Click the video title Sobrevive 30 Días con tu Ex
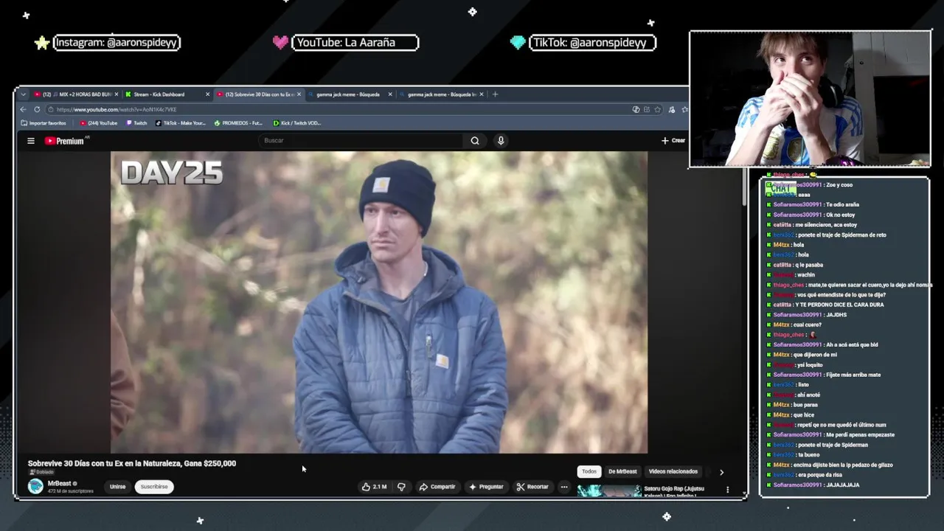Image resolution: width=944 pixels, height=531 pixels. [x=132, y=463]
